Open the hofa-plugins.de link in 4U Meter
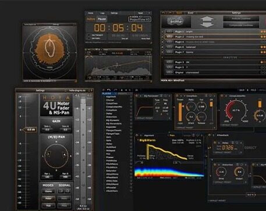Image resolution: width=266 pixels, height=211 pixels. pos(77,91)
